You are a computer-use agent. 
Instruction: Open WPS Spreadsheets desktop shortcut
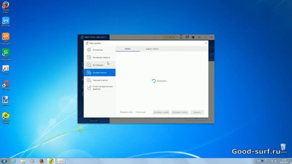[x=5, y=55]
